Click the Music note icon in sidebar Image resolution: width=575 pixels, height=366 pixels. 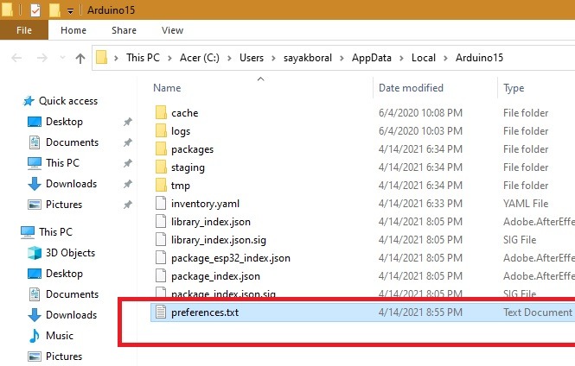(34, 335)
